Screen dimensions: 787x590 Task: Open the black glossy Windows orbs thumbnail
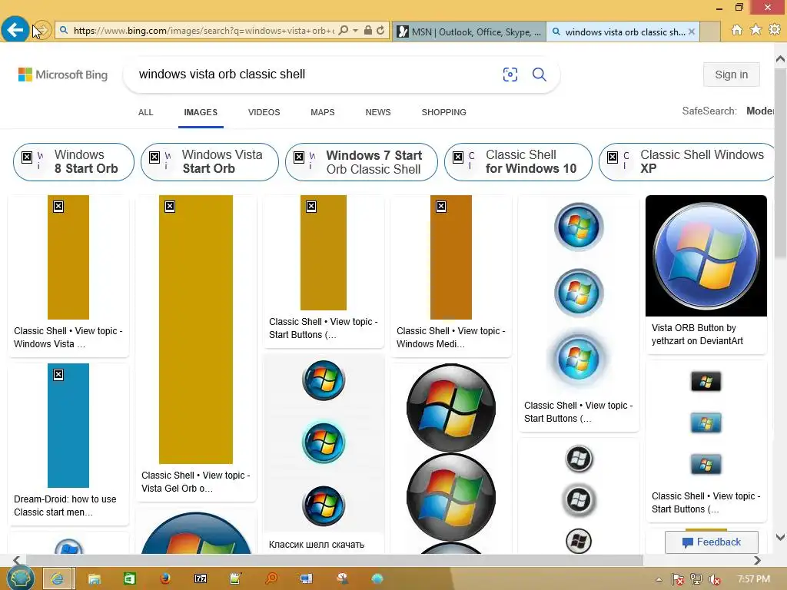tap(450, 459)
